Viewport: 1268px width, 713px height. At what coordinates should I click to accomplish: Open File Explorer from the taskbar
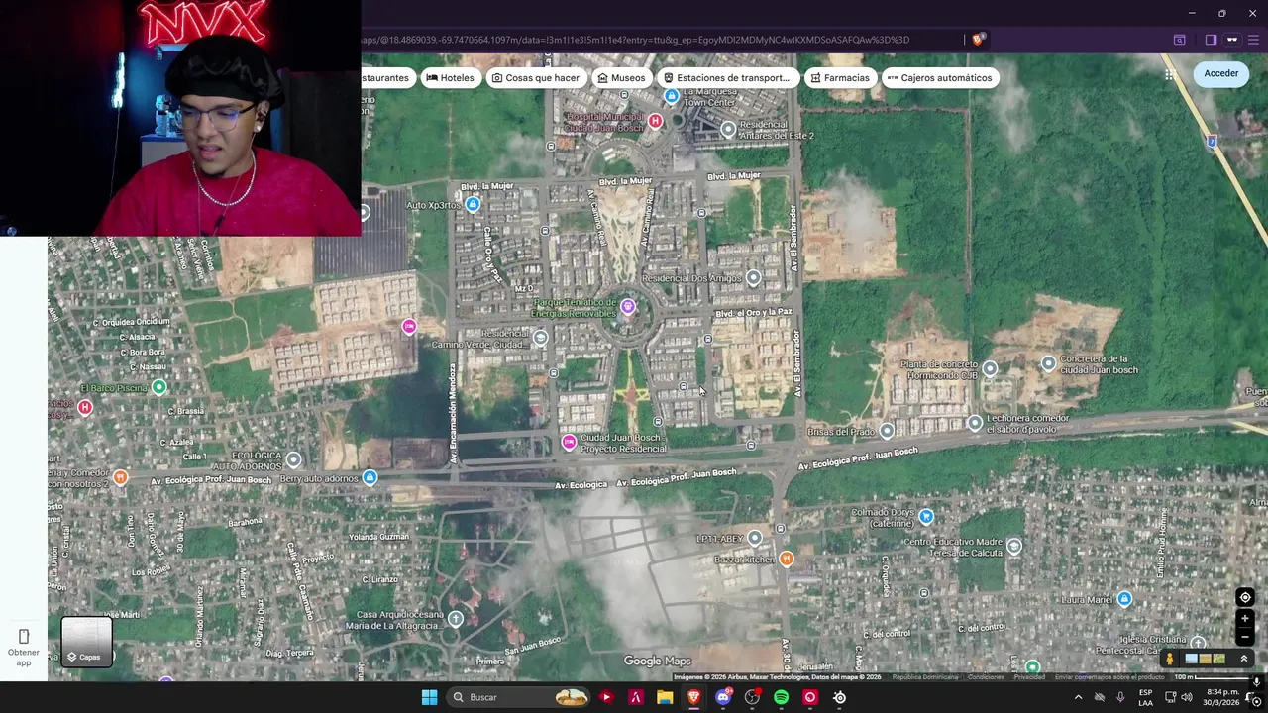665,697
